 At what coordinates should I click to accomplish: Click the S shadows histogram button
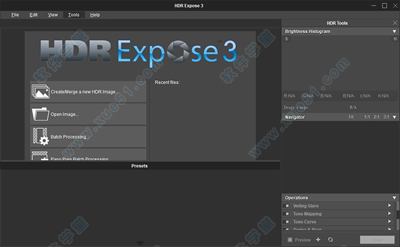point(287,39)
